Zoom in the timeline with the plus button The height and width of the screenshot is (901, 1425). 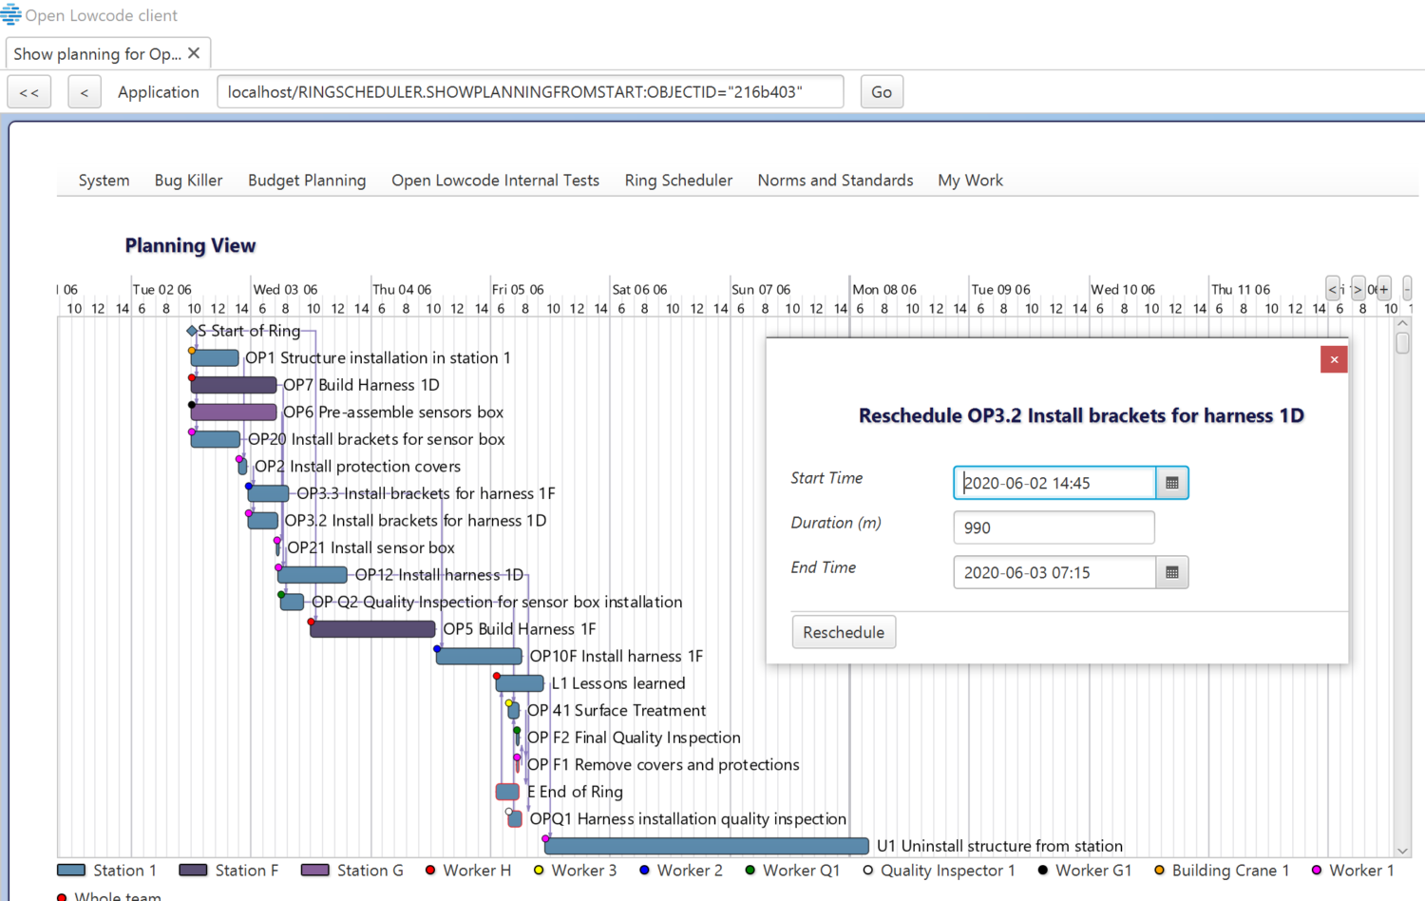click(1383, 290)
